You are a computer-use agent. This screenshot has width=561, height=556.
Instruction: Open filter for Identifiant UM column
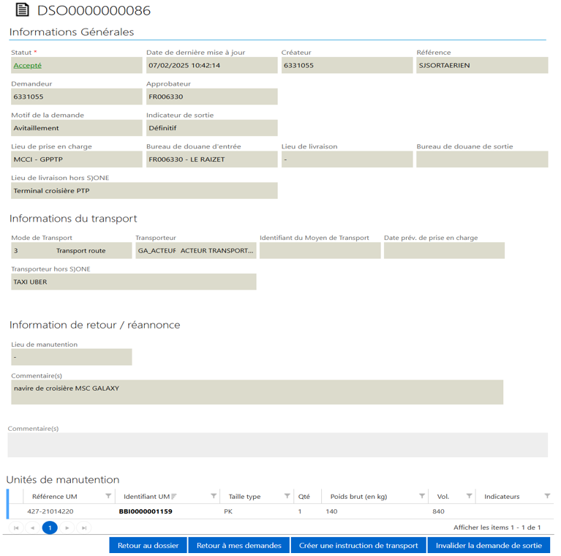pyautogui.click(x=214, y=496)
